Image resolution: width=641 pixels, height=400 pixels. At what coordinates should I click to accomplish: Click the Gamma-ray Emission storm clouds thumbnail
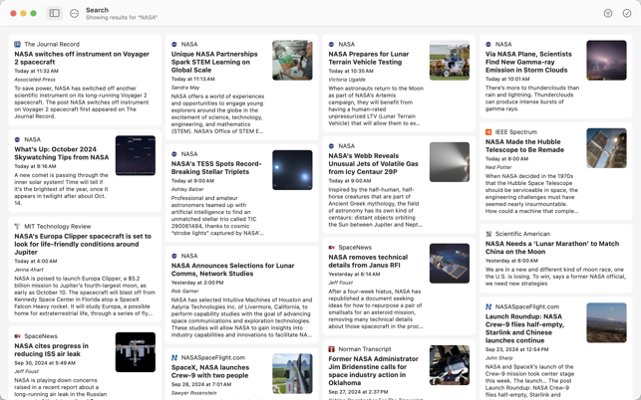click(606, 61)
